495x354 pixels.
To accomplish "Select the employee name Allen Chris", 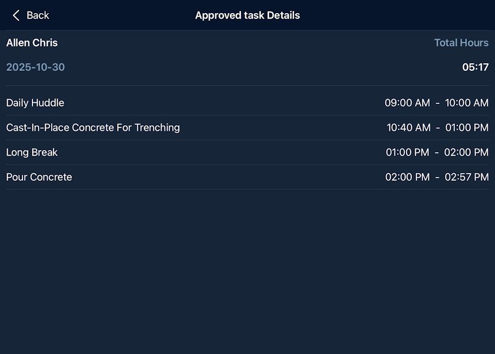I will point(32,43).
